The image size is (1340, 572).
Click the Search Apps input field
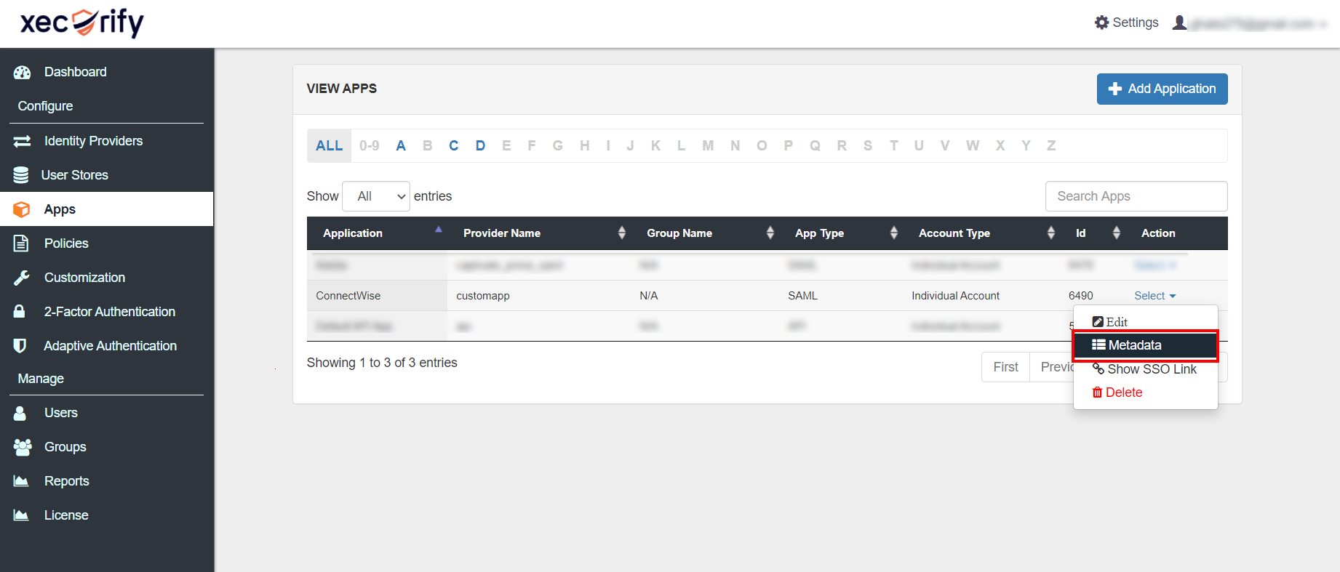pyautogui.click(x=1136, y=196)
